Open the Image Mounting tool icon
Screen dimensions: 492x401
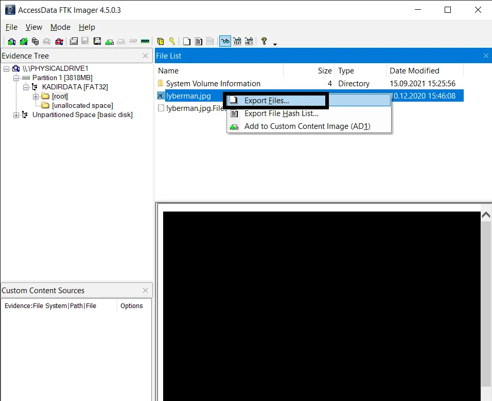pos(35,41)
